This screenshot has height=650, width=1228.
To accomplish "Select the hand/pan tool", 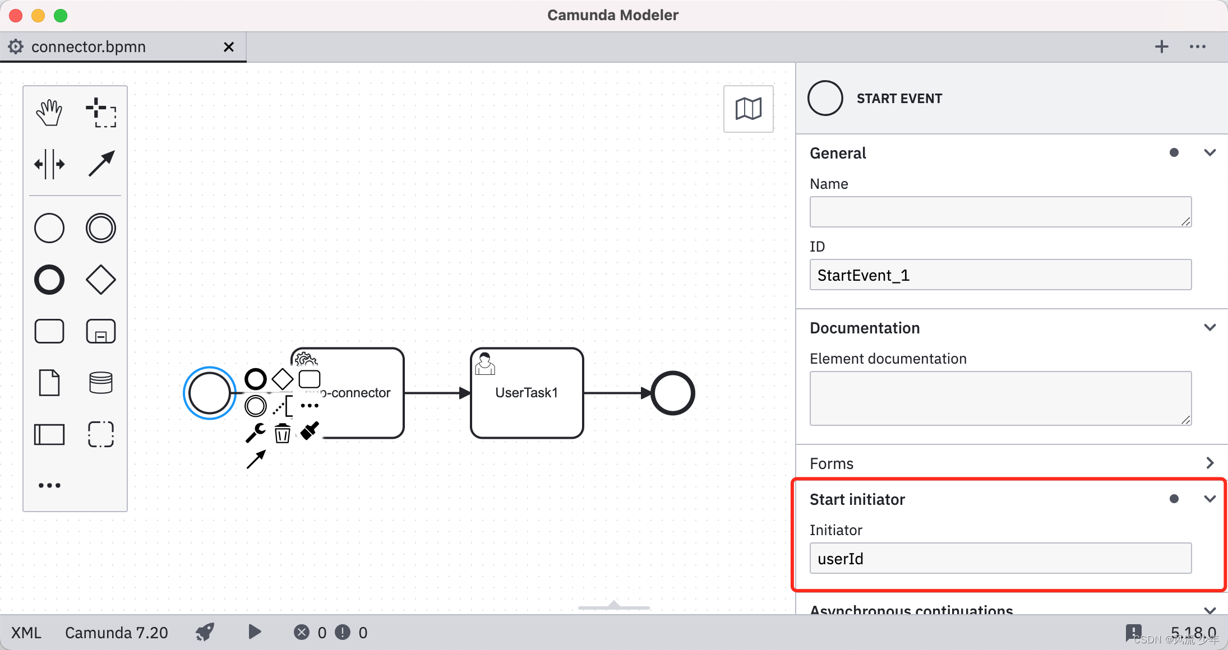I will (x=48, y=113).
